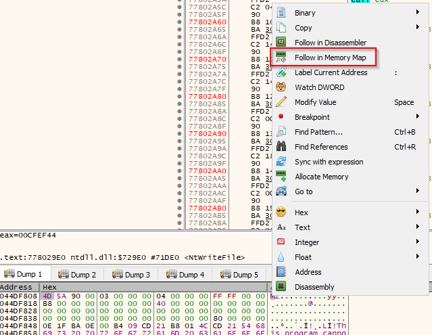Choose Follow in Disassembler

click(331, 43)
